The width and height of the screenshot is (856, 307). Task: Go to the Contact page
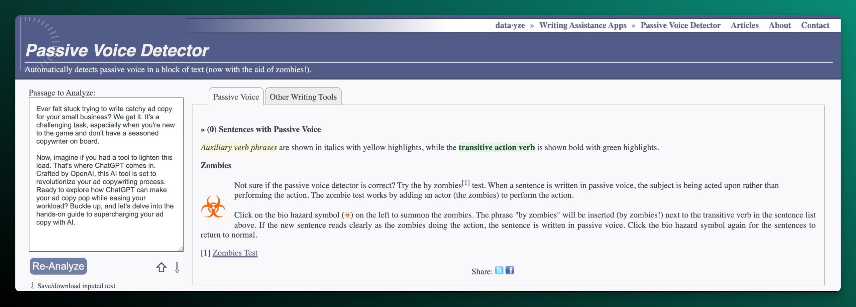816,25
